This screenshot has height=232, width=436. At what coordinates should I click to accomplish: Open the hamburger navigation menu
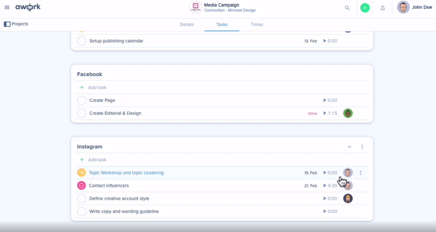7,7
